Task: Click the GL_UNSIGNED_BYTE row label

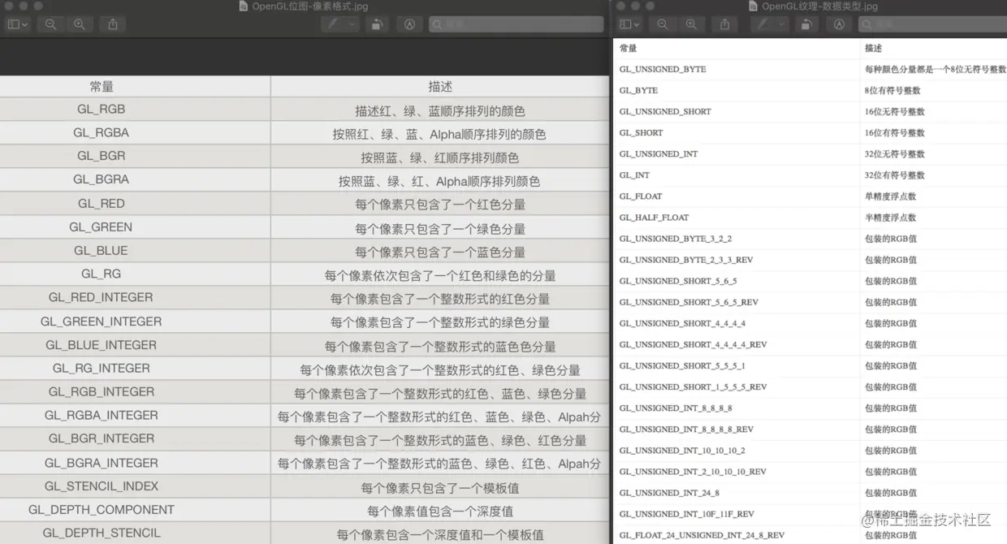Action: pos(663,70)
